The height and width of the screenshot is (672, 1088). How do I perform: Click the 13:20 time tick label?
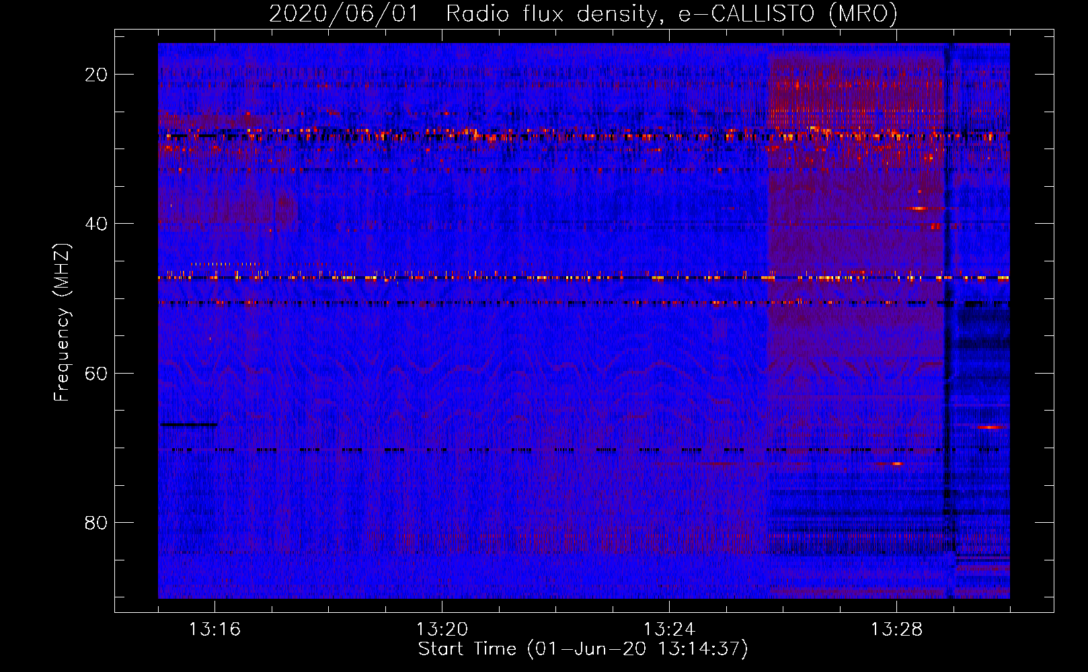[x=442, y=630]
